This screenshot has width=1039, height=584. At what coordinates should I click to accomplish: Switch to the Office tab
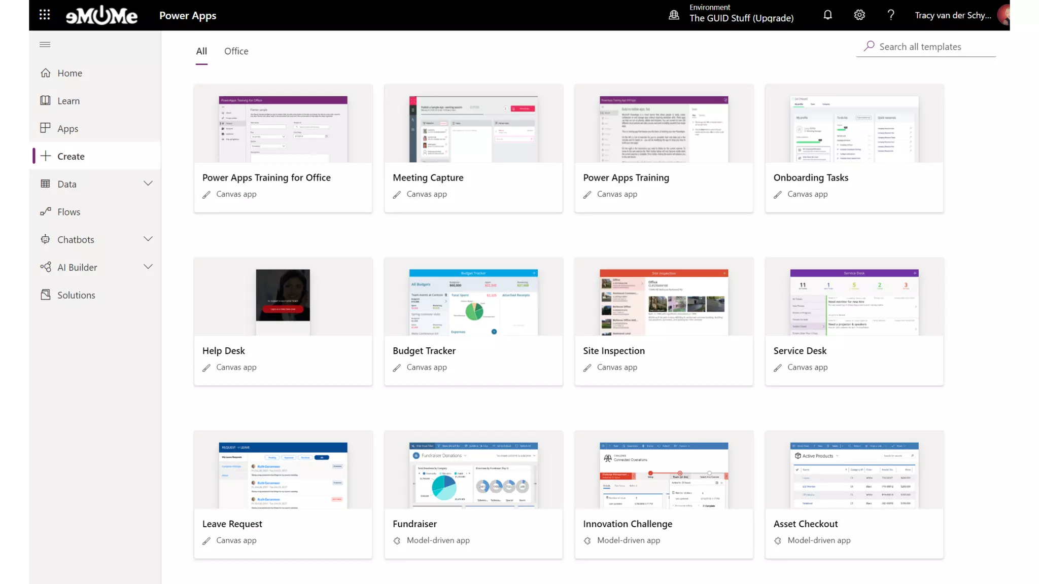point(236,51)
